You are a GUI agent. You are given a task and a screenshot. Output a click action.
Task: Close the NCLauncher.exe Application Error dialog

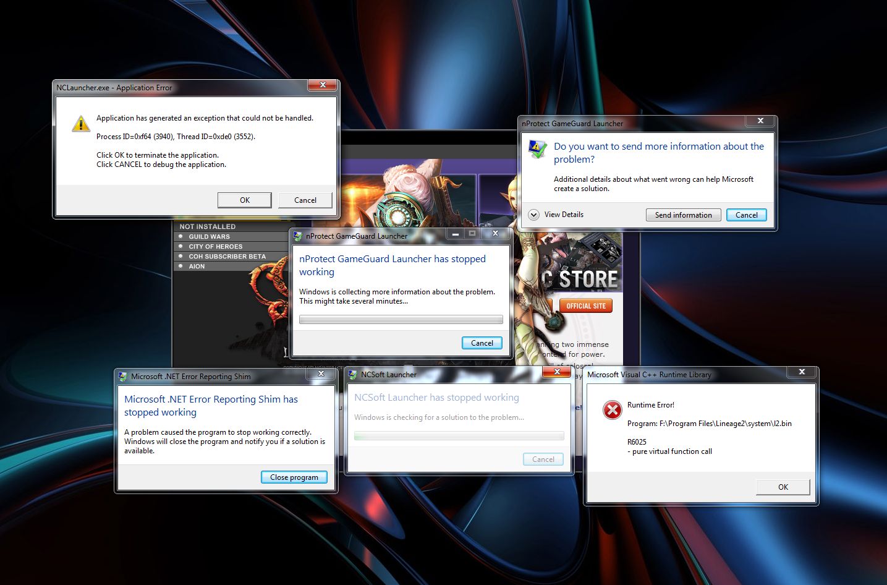click(323, 85)
